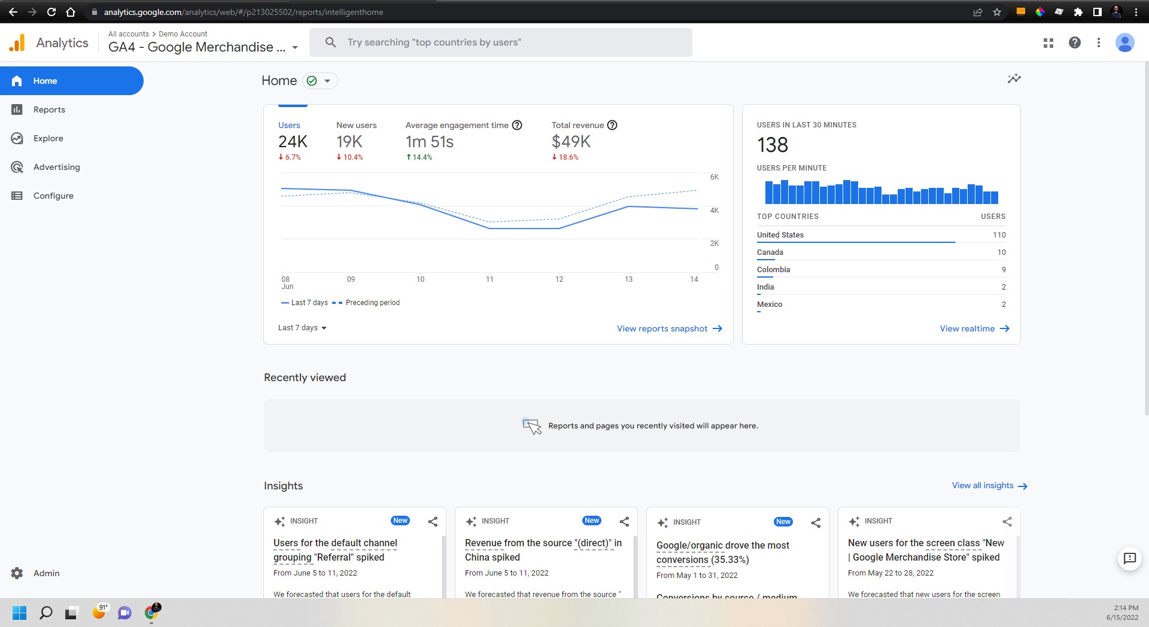Click the search magnifier icon

pos(330,42)
